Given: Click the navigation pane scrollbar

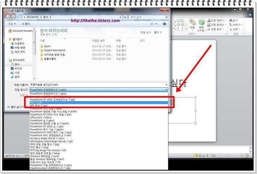Looking at the screenshot, I should 34,53.
